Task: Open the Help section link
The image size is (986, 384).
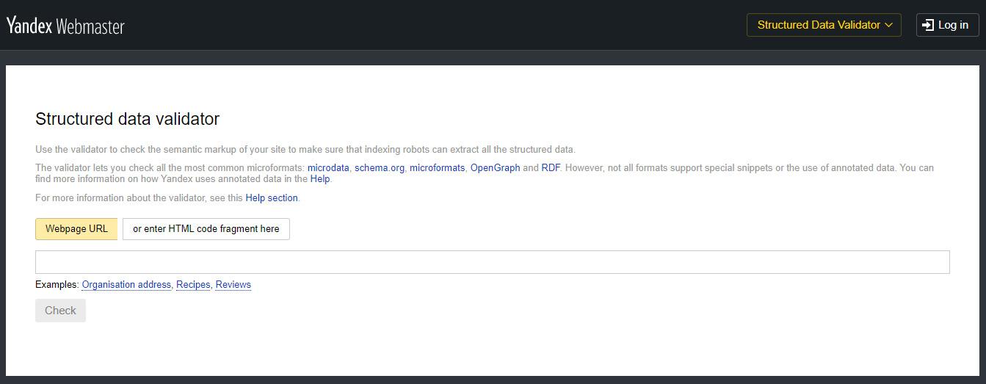Action: point(272,198)
